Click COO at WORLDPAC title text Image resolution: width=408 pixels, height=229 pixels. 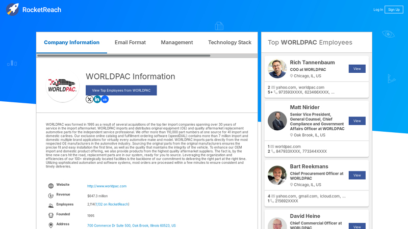point(308,70)
